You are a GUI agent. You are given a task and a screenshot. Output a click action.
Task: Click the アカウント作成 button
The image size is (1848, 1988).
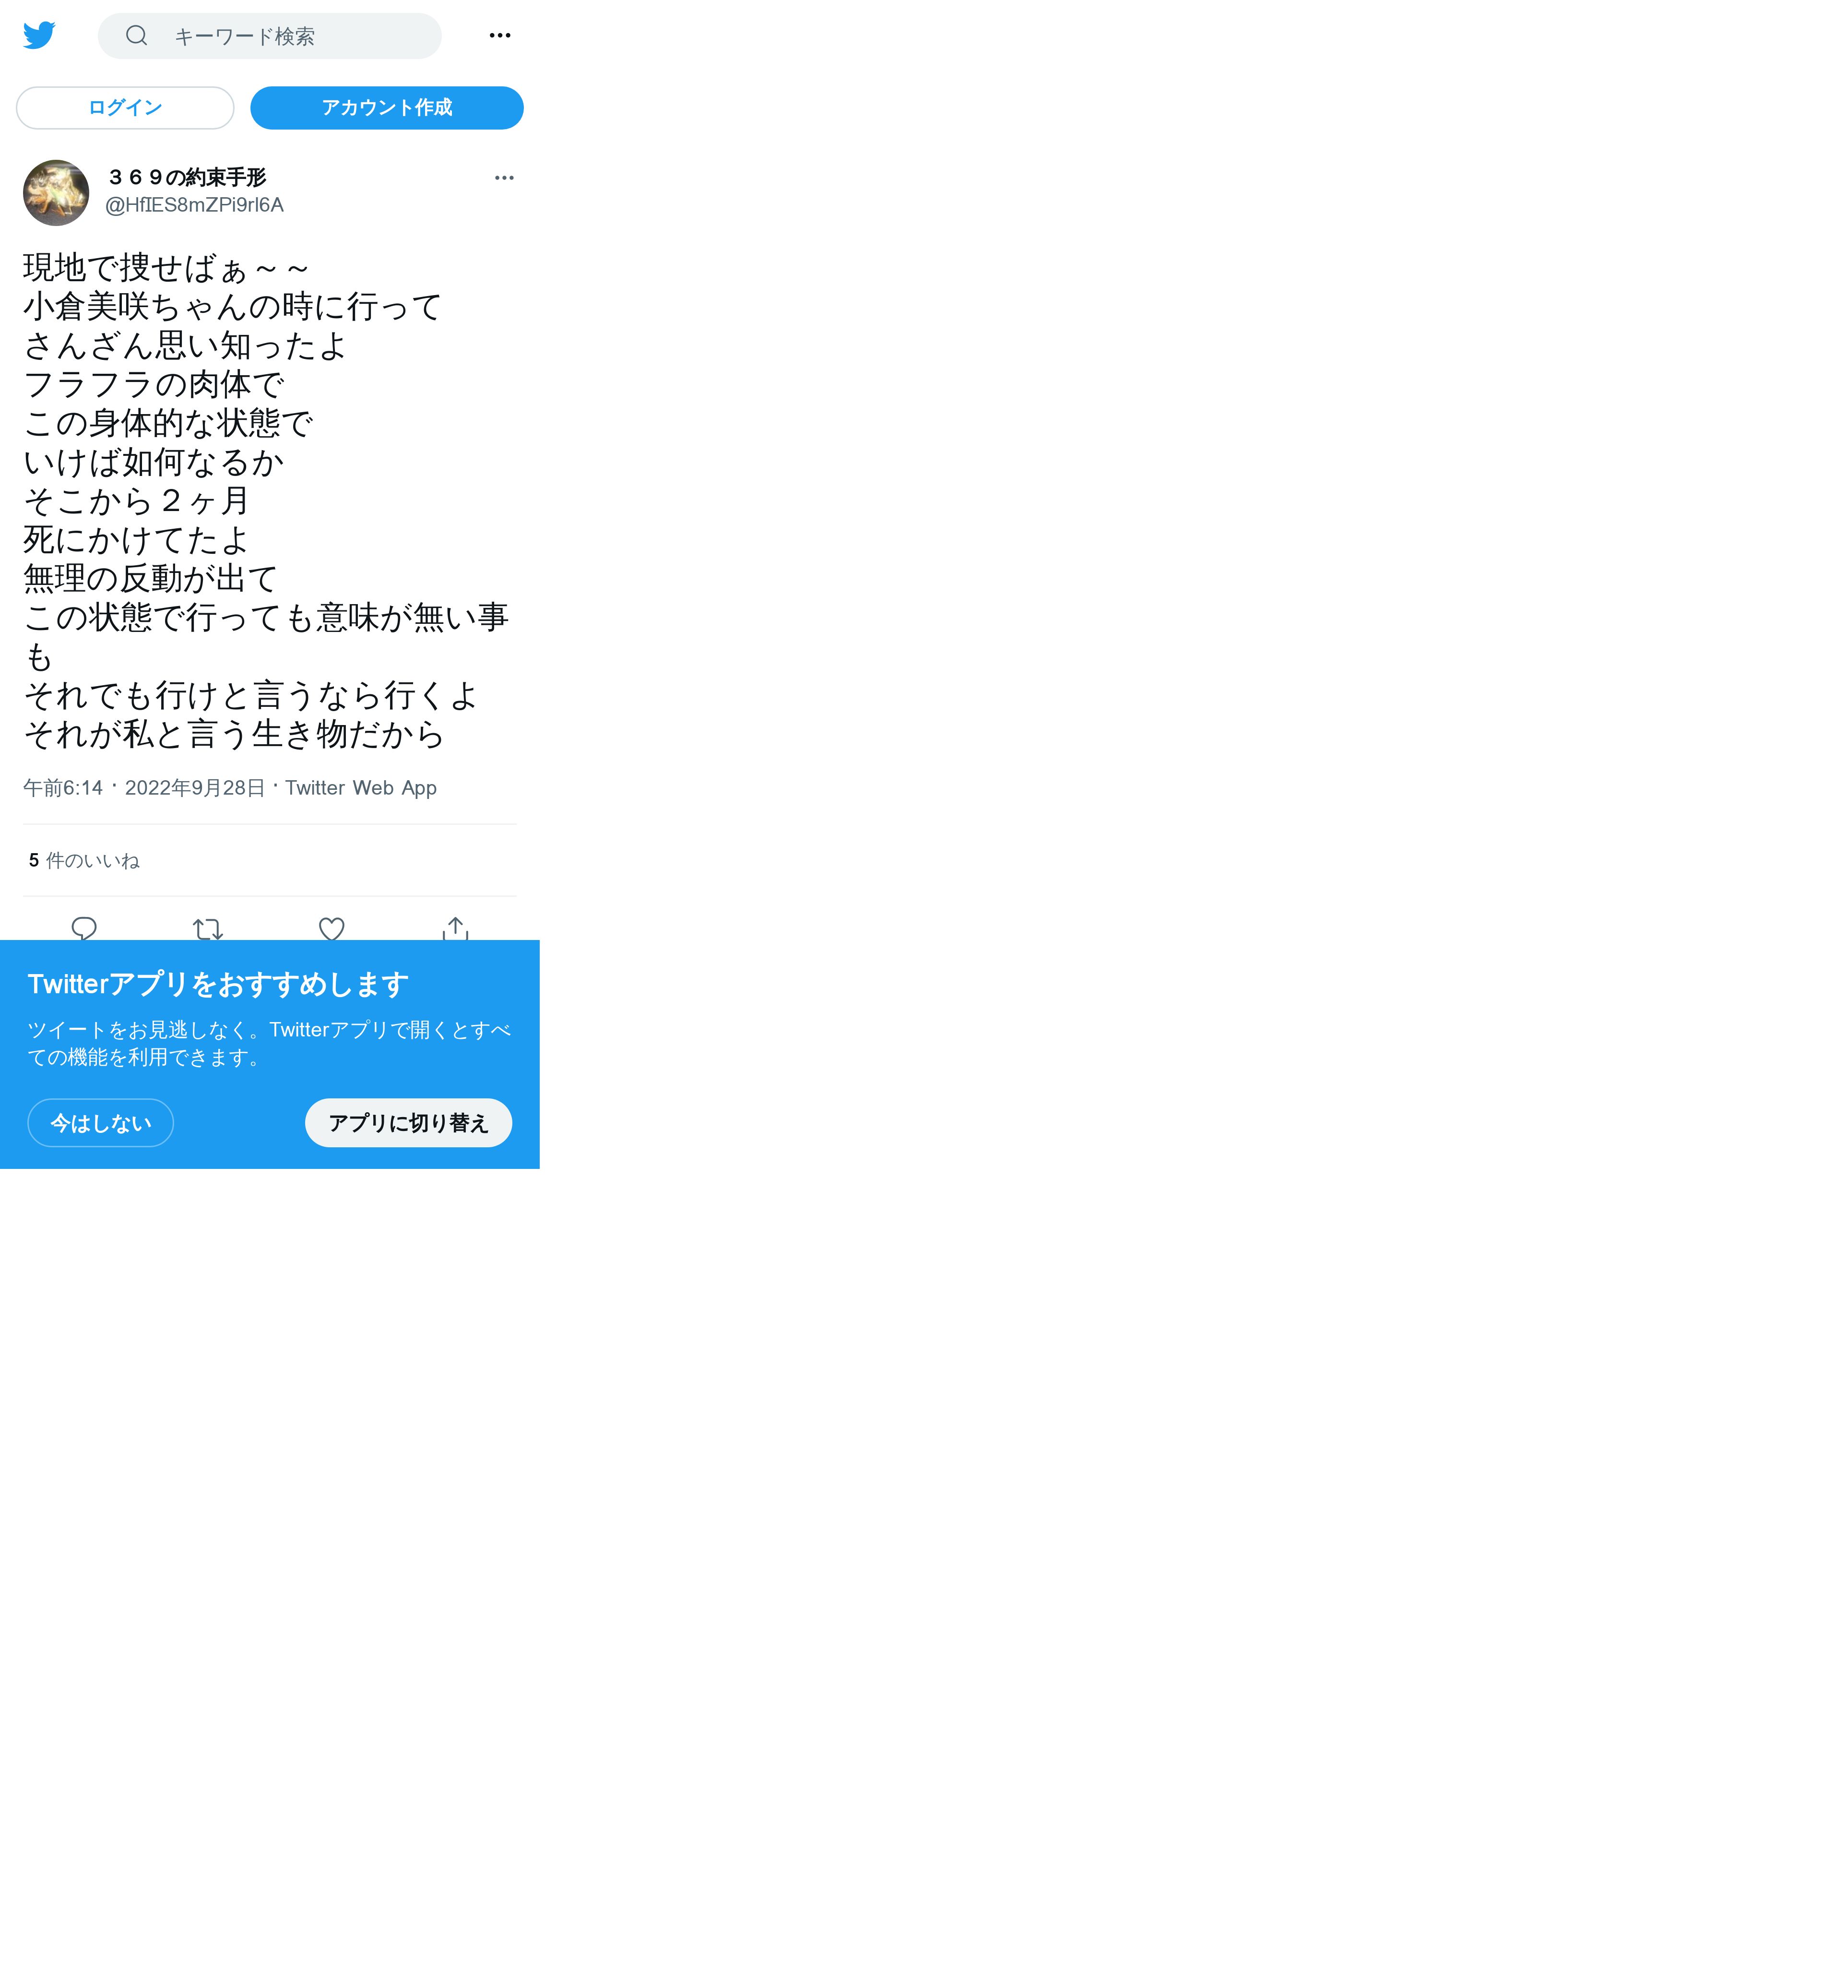tap(387, 108)
